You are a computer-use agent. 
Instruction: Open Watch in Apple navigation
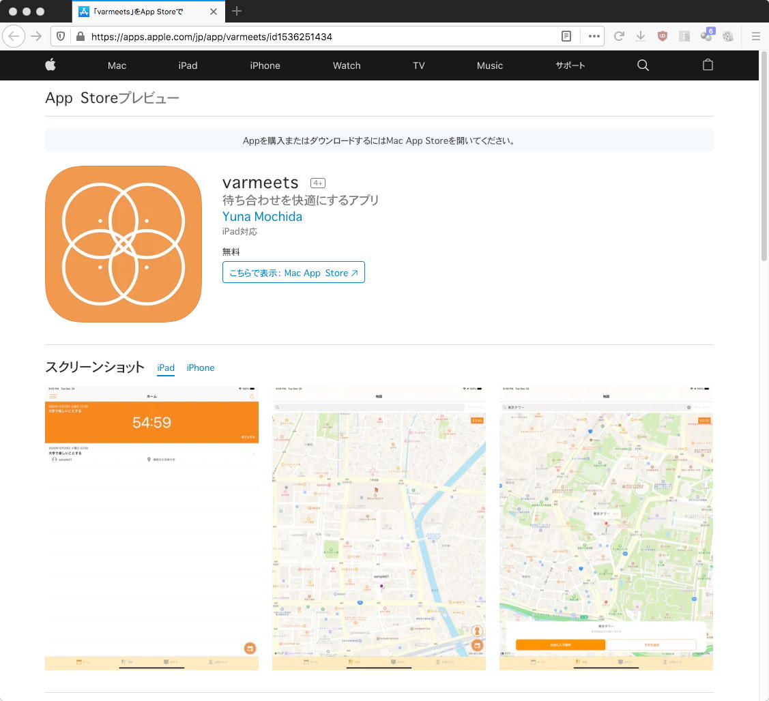(x=346, y=65)
